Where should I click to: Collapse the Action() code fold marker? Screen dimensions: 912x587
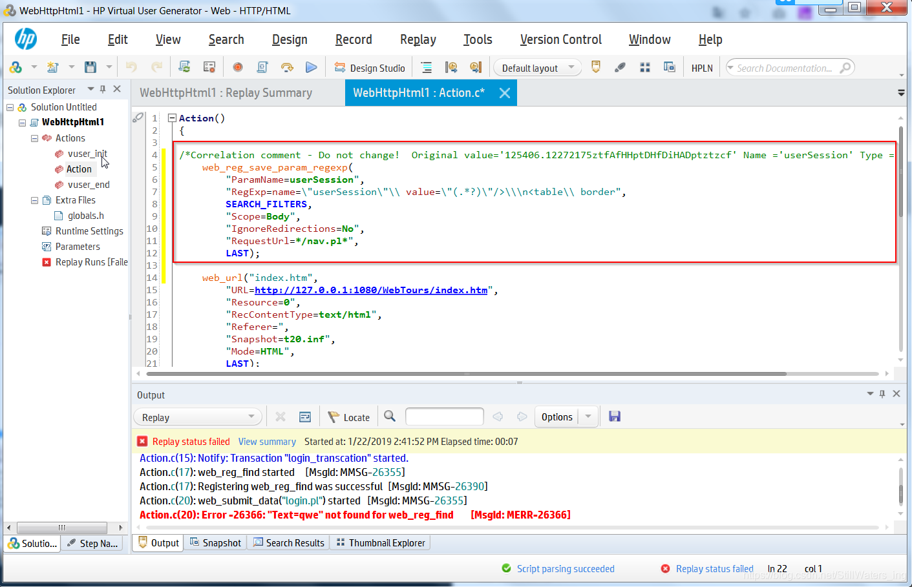[x=172, y=118]
